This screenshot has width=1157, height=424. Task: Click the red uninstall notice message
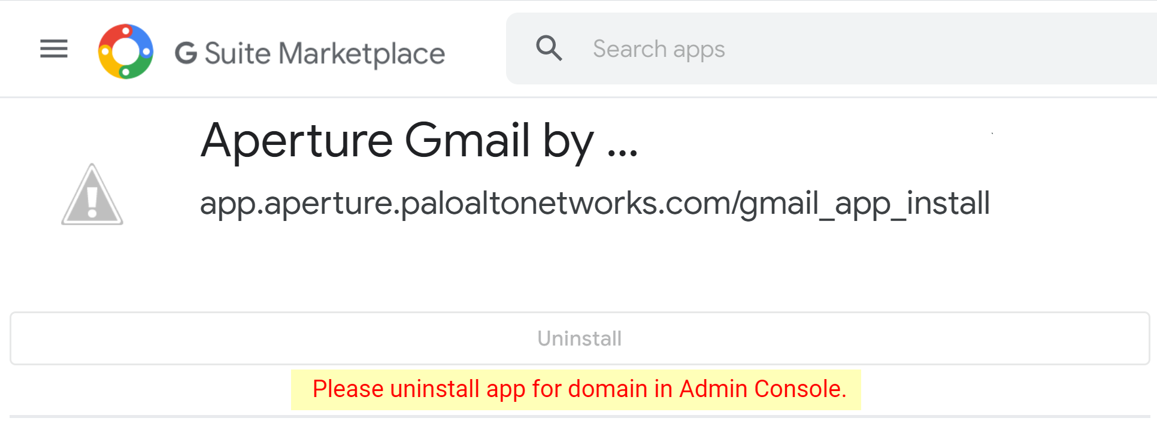point(579,389)
